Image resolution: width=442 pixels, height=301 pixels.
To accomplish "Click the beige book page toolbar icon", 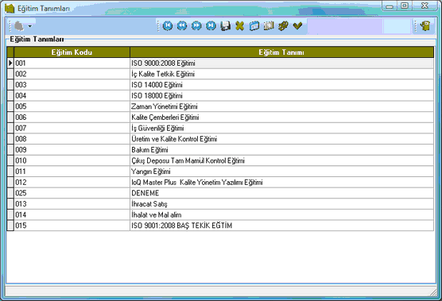I will click(x=269, y=26).
